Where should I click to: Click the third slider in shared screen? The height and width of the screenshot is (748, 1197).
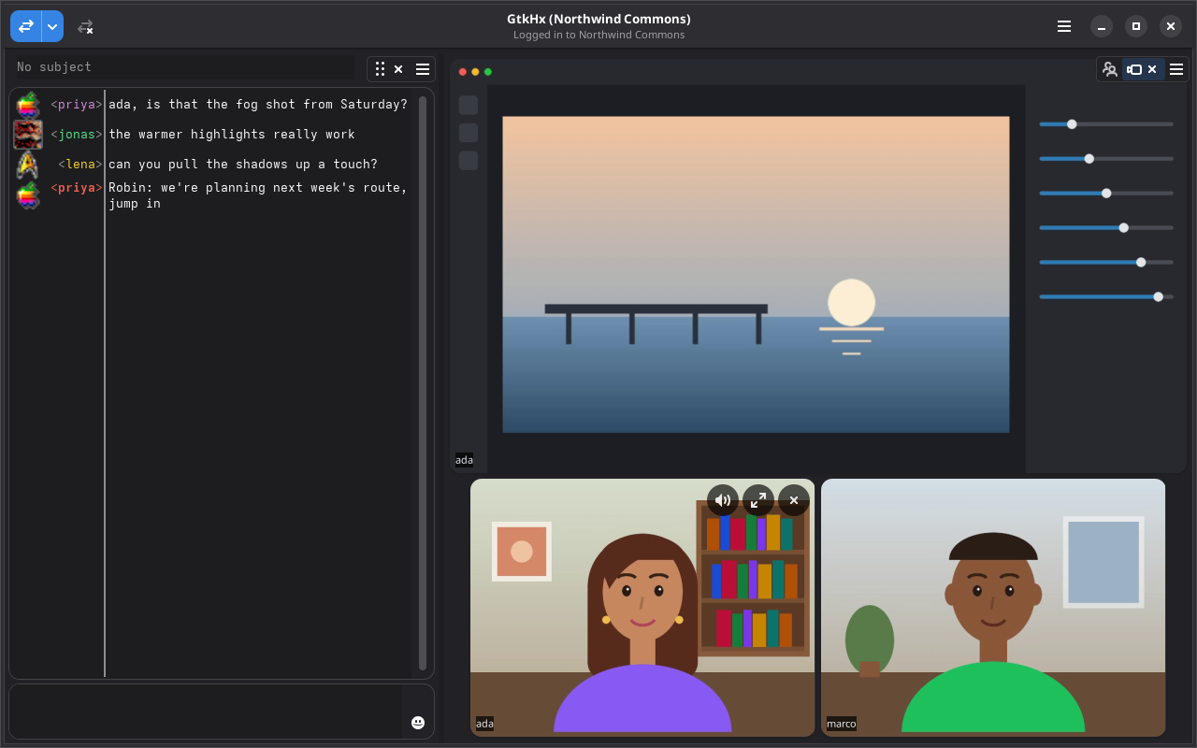(x=1106, y=194)
